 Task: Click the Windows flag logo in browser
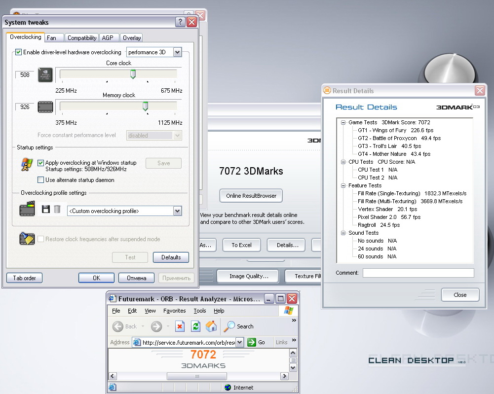coord(289,311)
